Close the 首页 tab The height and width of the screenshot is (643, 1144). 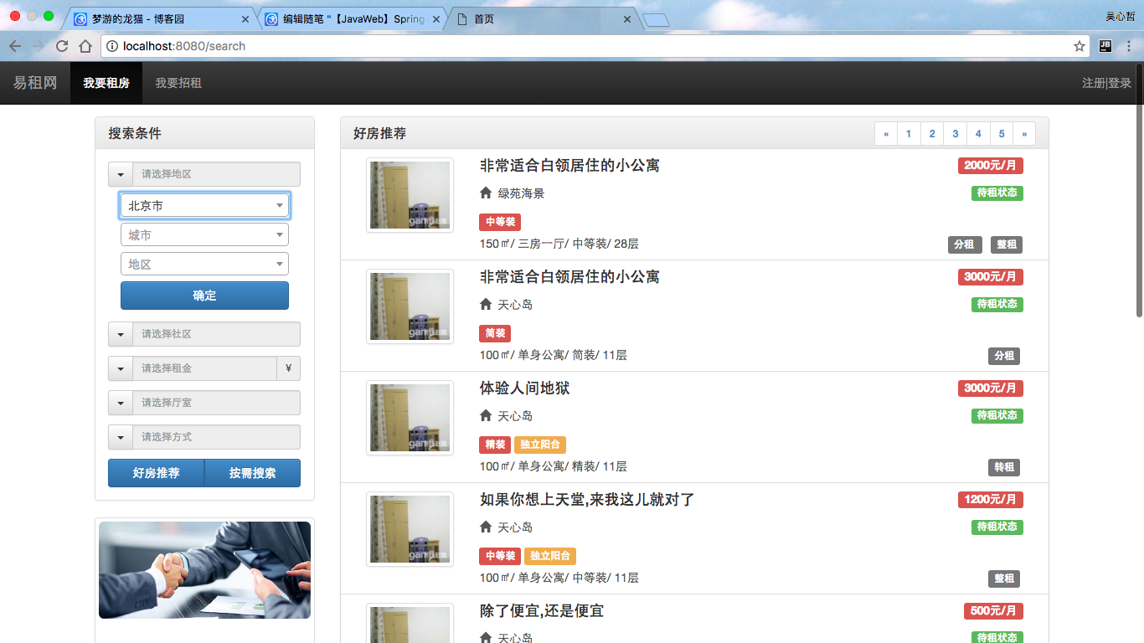627,18
